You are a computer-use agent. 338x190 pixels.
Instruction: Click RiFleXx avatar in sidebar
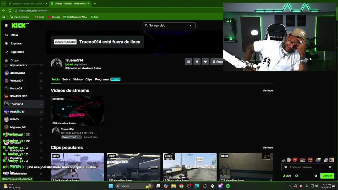(6, 119)
